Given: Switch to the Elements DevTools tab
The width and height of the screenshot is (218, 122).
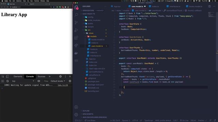Looking at the screenshot, I should click(18, 77).
